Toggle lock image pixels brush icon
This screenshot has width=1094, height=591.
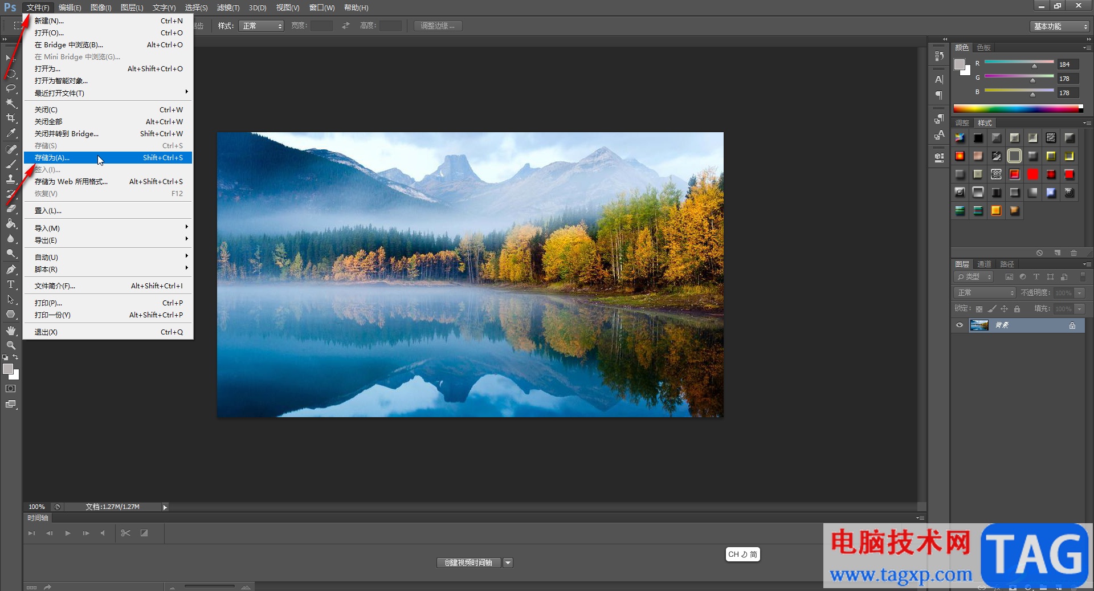(992, 309)
